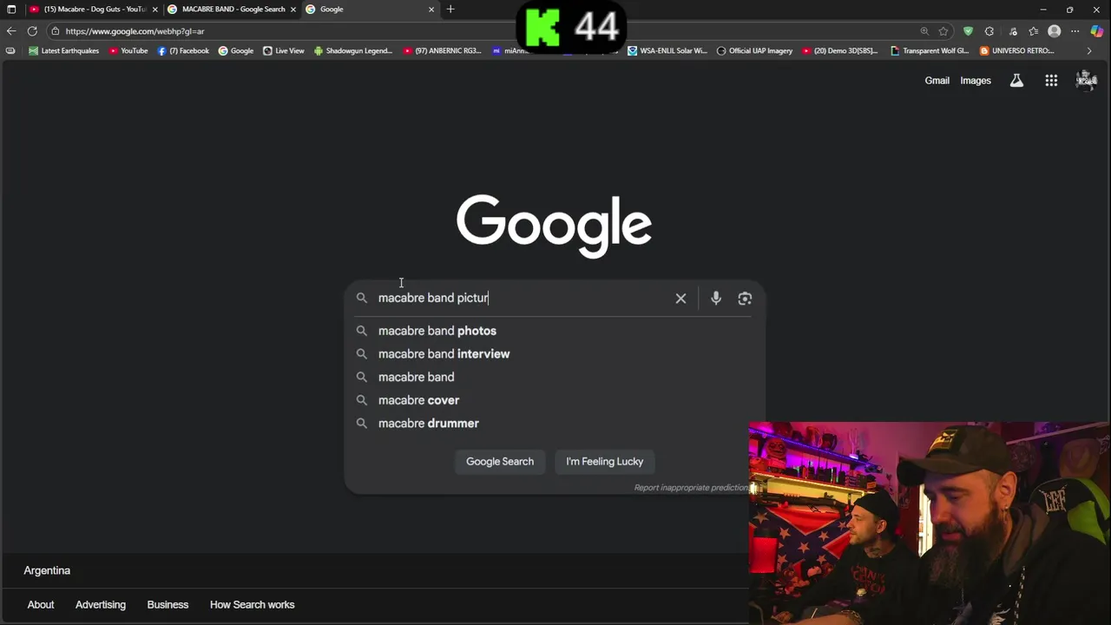Click the Google Search button
This screenshot has width=1111, height=625.
tap(500, 462)
